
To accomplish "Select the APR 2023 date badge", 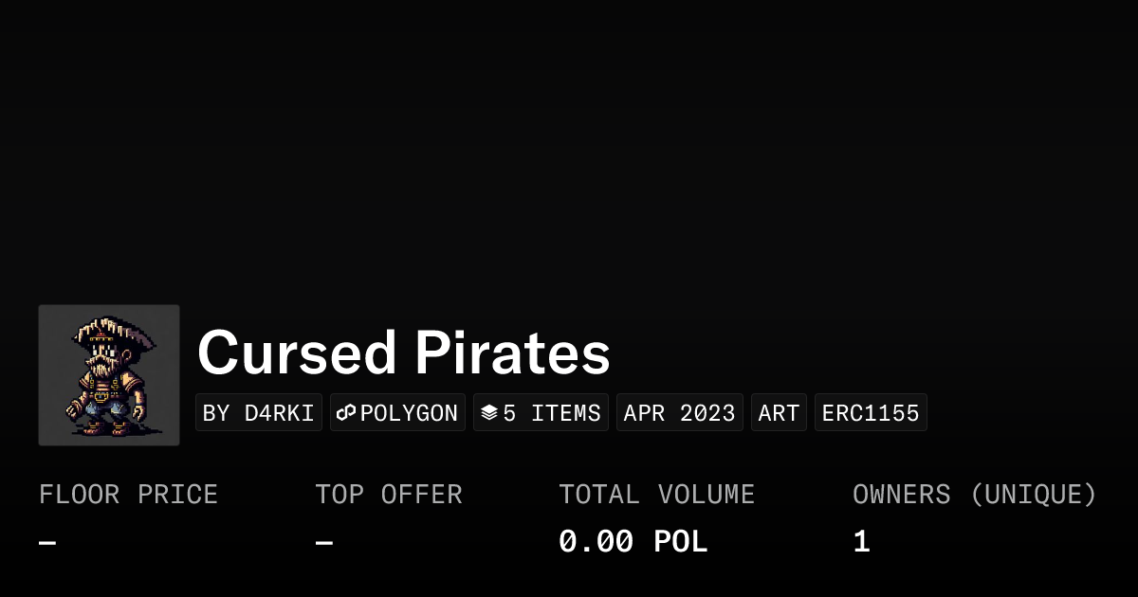I will 680,413.
